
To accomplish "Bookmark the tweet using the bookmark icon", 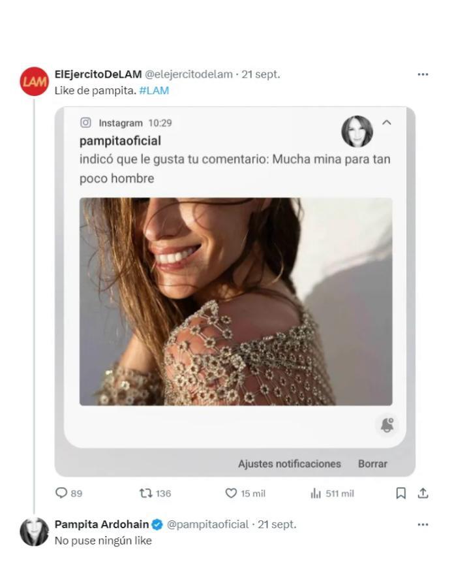I will click(x=400, y=494).
